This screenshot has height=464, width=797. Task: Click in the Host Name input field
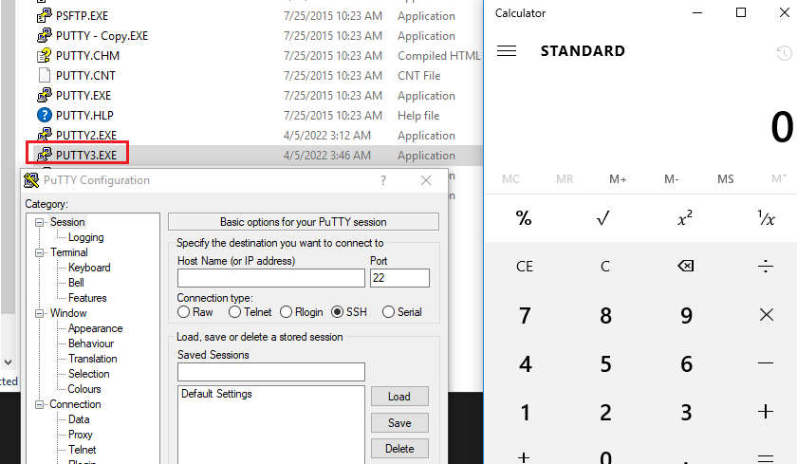pos(271,278)
